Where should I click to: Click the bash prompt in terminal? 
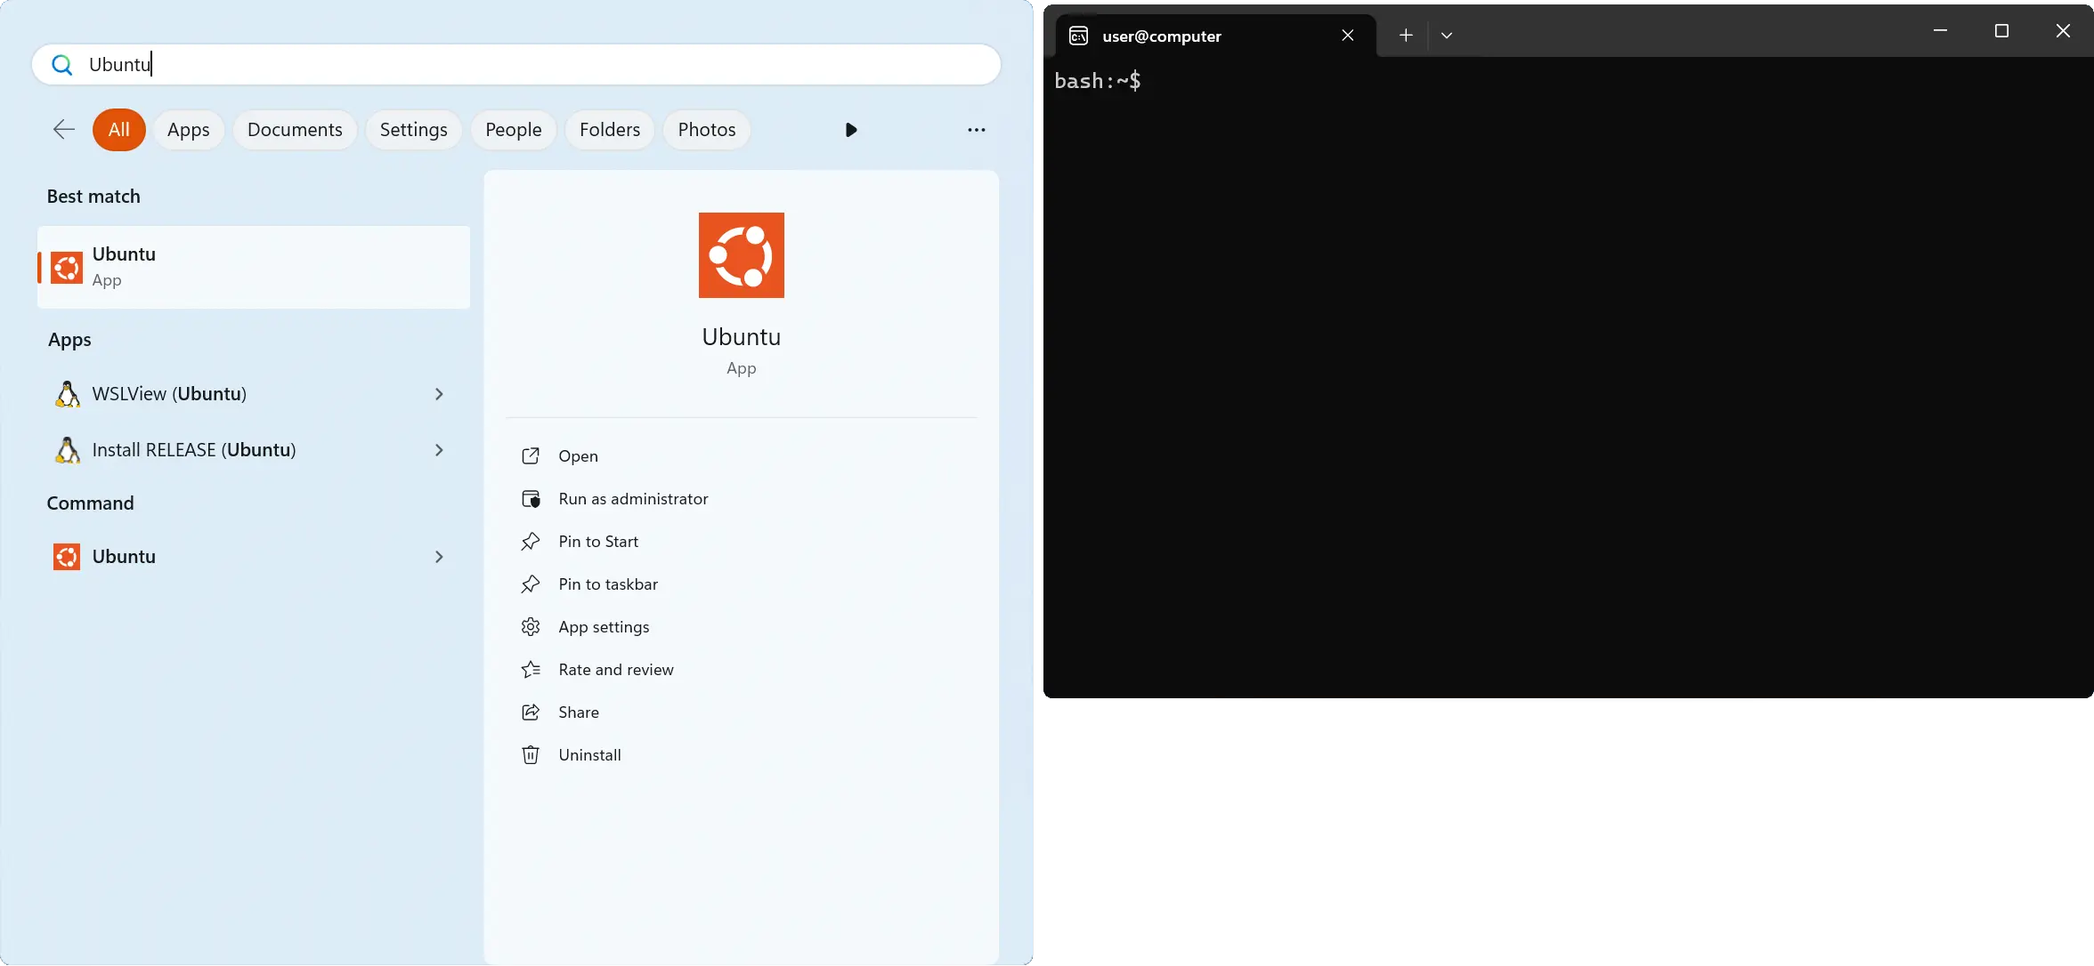pyautogui.click(x=1098, y=81)
